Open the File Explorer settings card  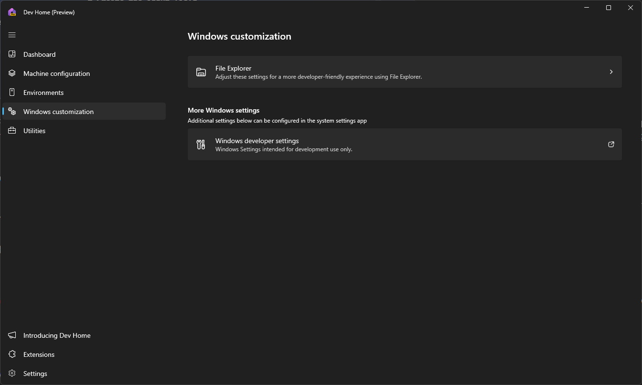pyautogui.click(x=405, y=72)
